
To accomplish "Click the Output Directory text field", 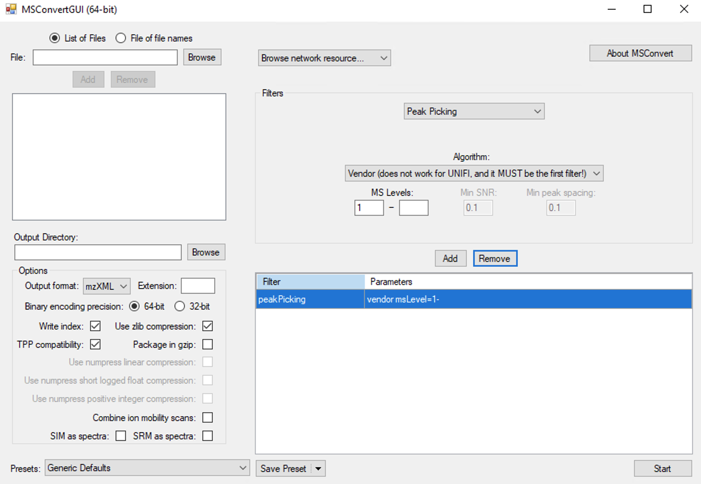I will click(98, 252).
